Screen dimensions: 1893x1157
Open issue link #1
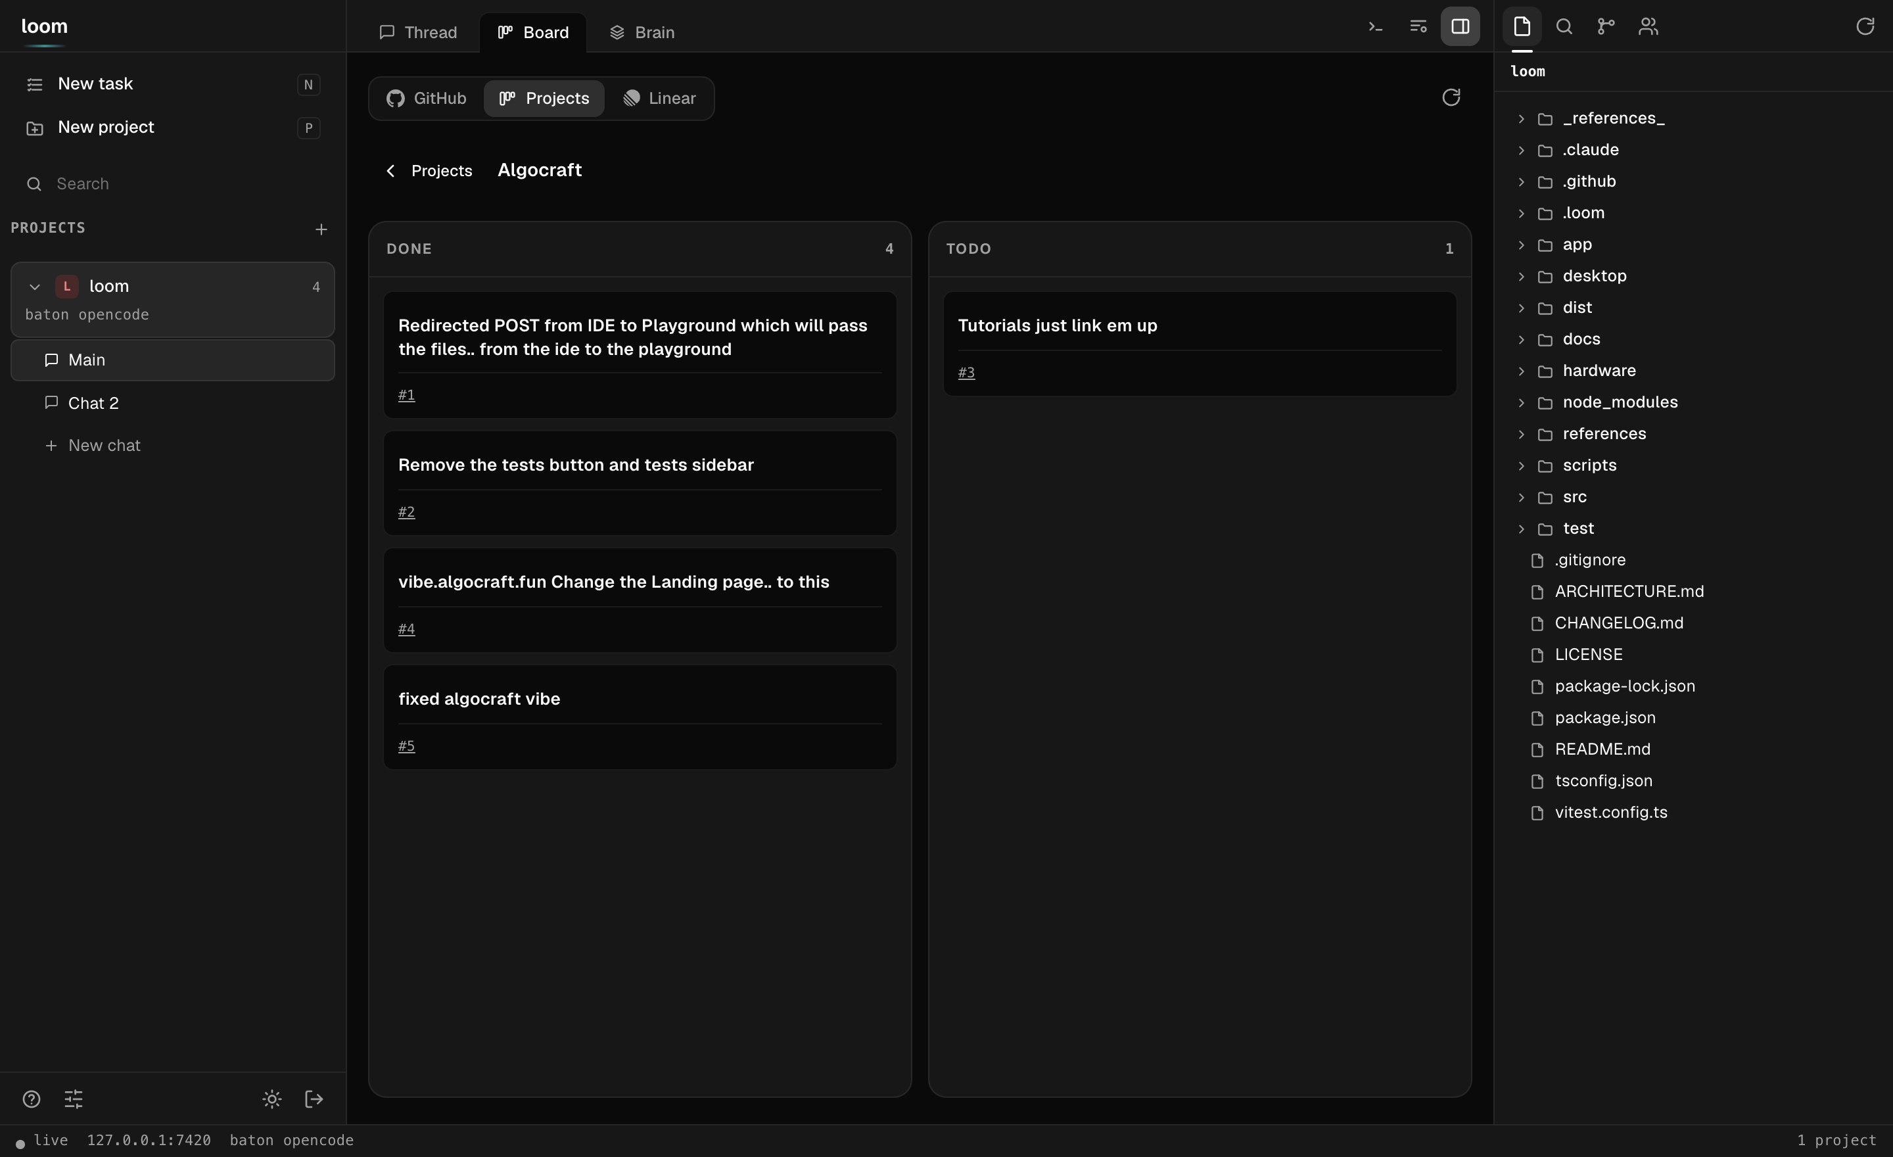(406, 395)
